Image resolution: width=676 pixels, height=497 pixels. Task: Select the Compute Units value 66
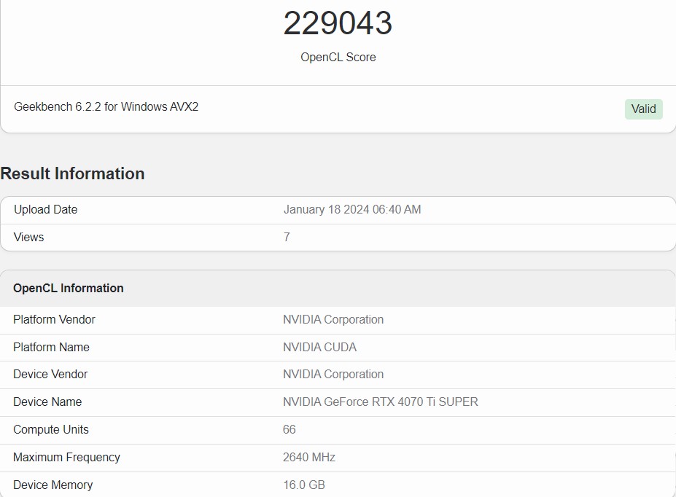pos(289,429)
